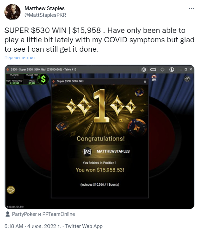Viewport: 199px width, 237px height.
Task: Open tagged accounts PartyPoker и PPTeamOnline
Action: click(x=43, y=214)
